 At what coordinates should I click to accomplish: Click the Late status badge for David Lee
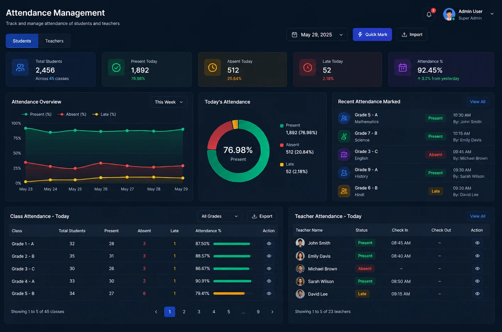click(x=362, y=294)
